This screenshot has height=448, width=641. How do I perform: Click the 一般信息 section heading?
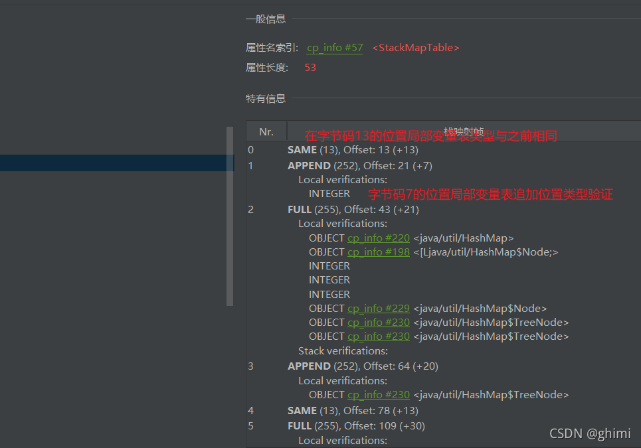pyautogui.click(x=266, y=19)
